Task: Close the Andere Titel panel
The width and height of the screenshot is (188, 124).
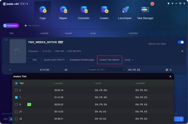Action: point(170,76)
